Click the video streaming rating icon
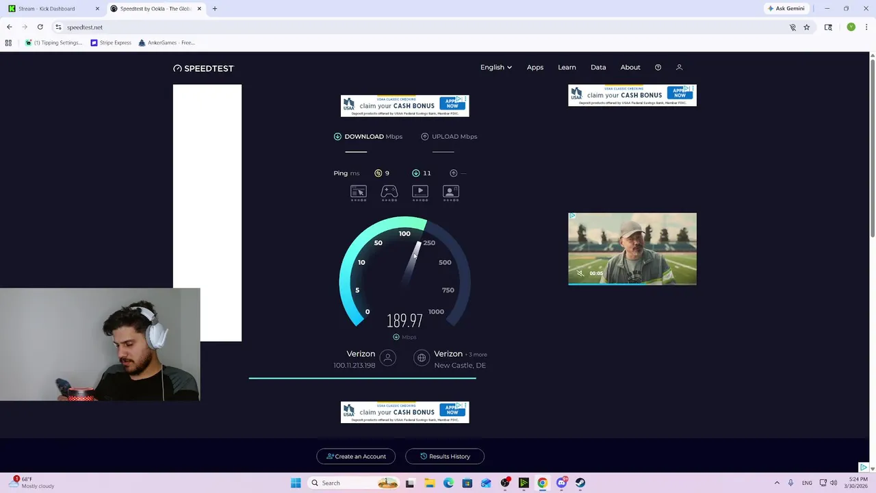This screenshot has width=876, height=493. [x=420, y=193]
